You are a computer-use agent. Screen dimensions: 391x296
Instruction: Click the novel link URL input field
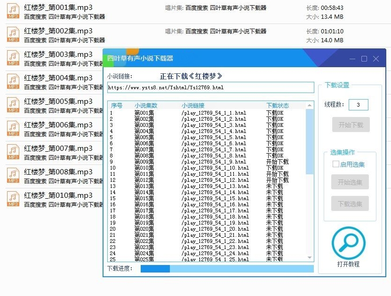[211, 87]
